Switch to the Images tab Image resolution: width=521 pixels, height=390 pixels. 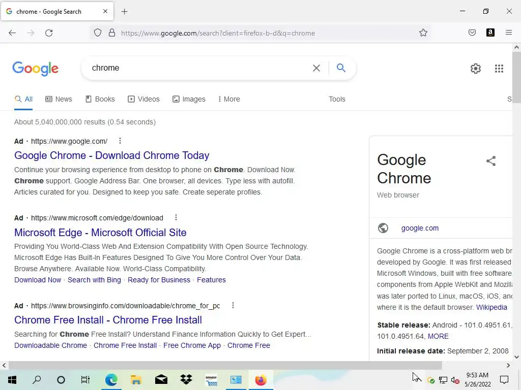tap(189, 99)
